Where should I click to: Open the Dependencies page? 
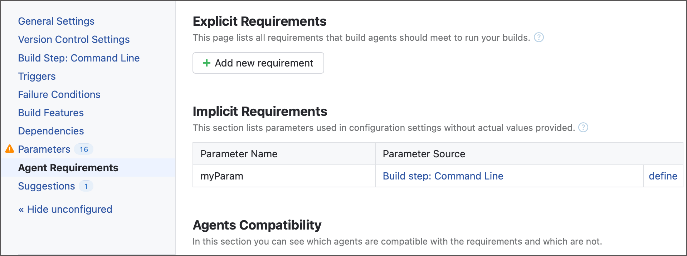tap(51, 131)
